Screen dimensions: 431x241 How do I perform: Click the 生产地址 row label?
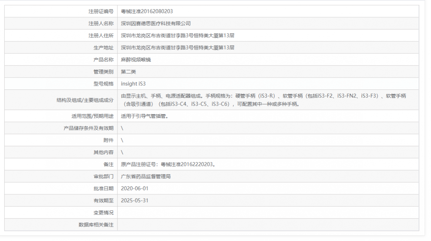click(103, 47)
